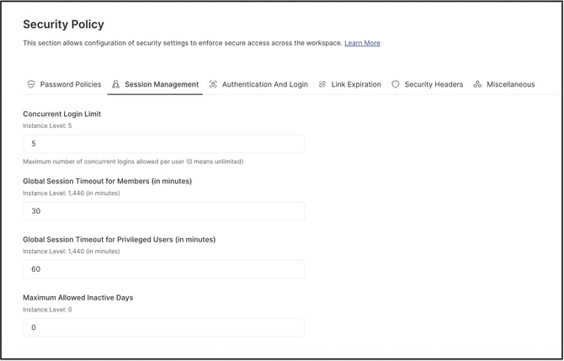Click Global Session Timeout for Privileged Users label
This screenshot has height=361, width=564.
tap(119, 240)
